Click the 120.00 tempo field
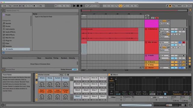 15,6
